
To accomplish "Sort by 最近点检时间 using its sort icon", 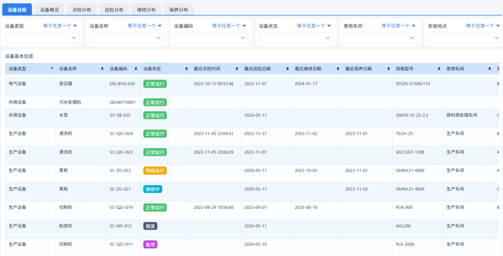I will tap(237, 69).
